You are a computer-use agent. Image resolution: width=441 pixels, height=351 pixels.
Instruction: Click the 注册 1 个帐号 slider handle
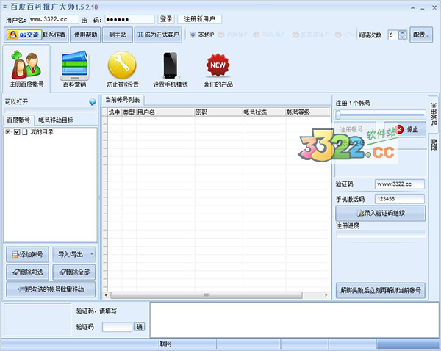[x=338, y=115]
